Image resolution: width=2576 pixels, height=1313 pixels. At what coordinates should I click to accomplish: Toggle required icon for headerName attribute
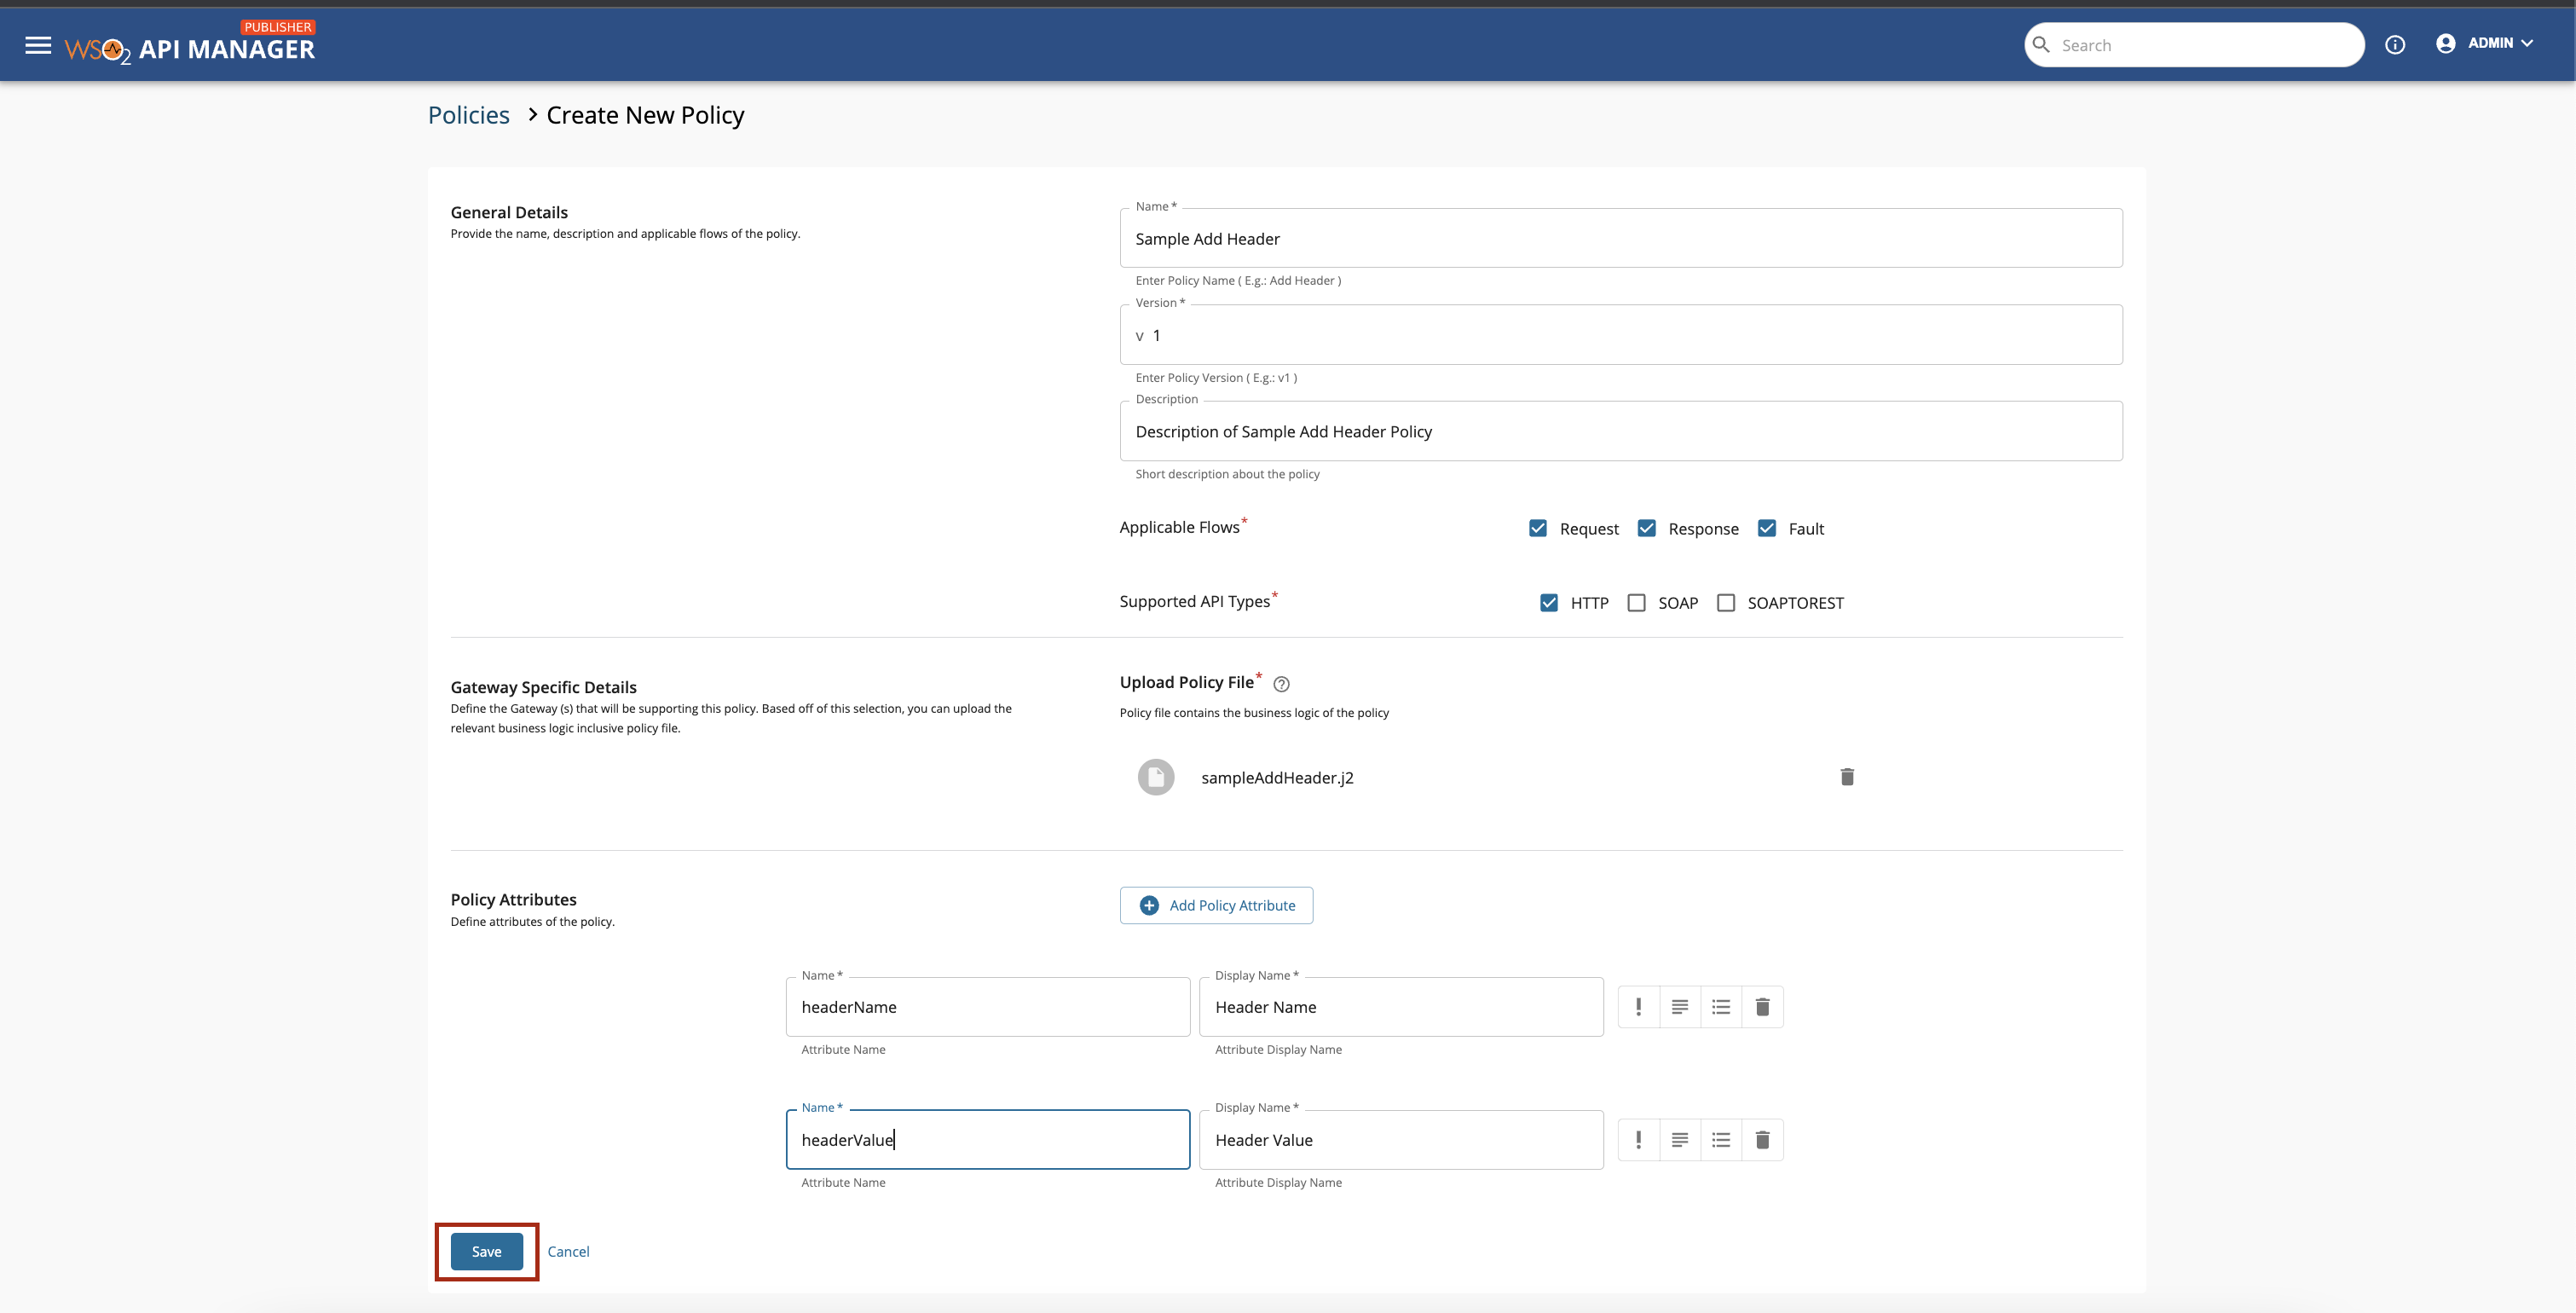[1638, 1007]
